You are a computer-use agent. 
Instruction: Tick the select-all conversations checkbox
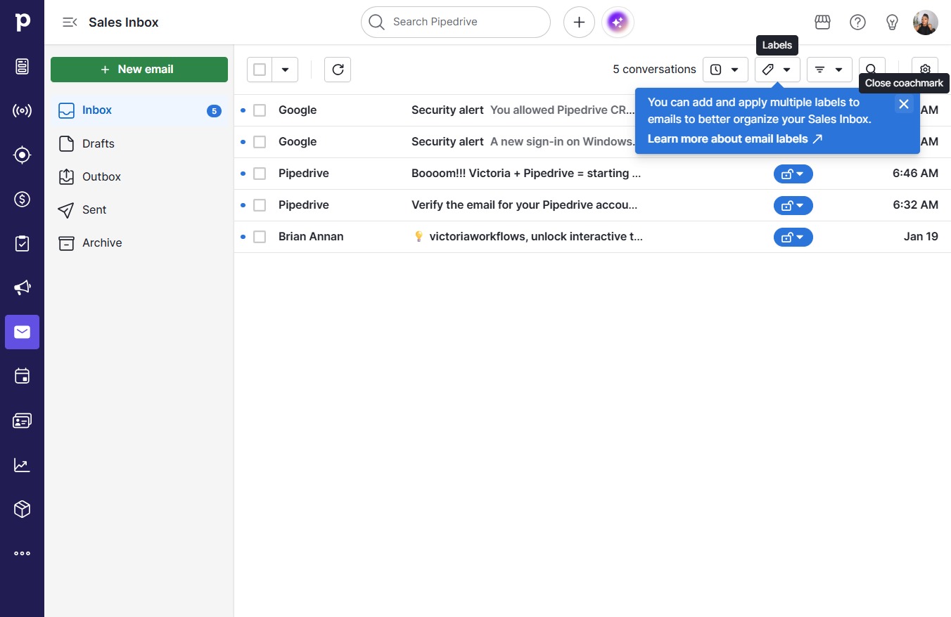pyautogui.click(x=260, y=70)
